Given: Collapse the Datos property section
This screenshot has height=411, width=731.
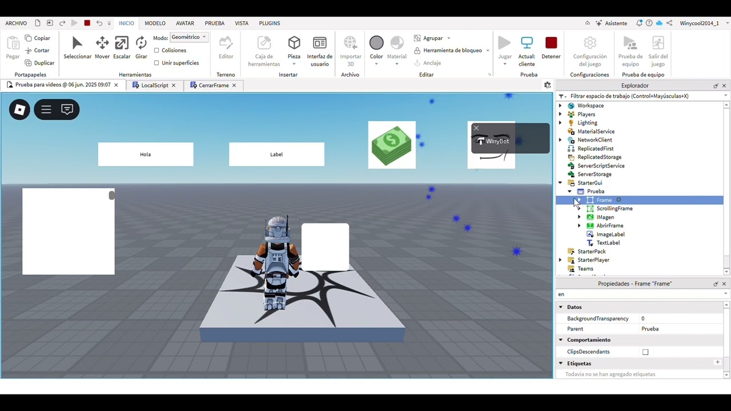Looking at the screenshot, I should point(561,307).
